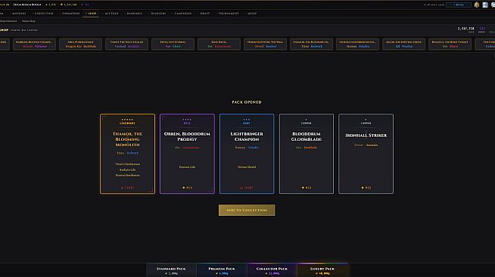
Task: Click the Lightbringer Champion rare card
Action: [247, 154]
